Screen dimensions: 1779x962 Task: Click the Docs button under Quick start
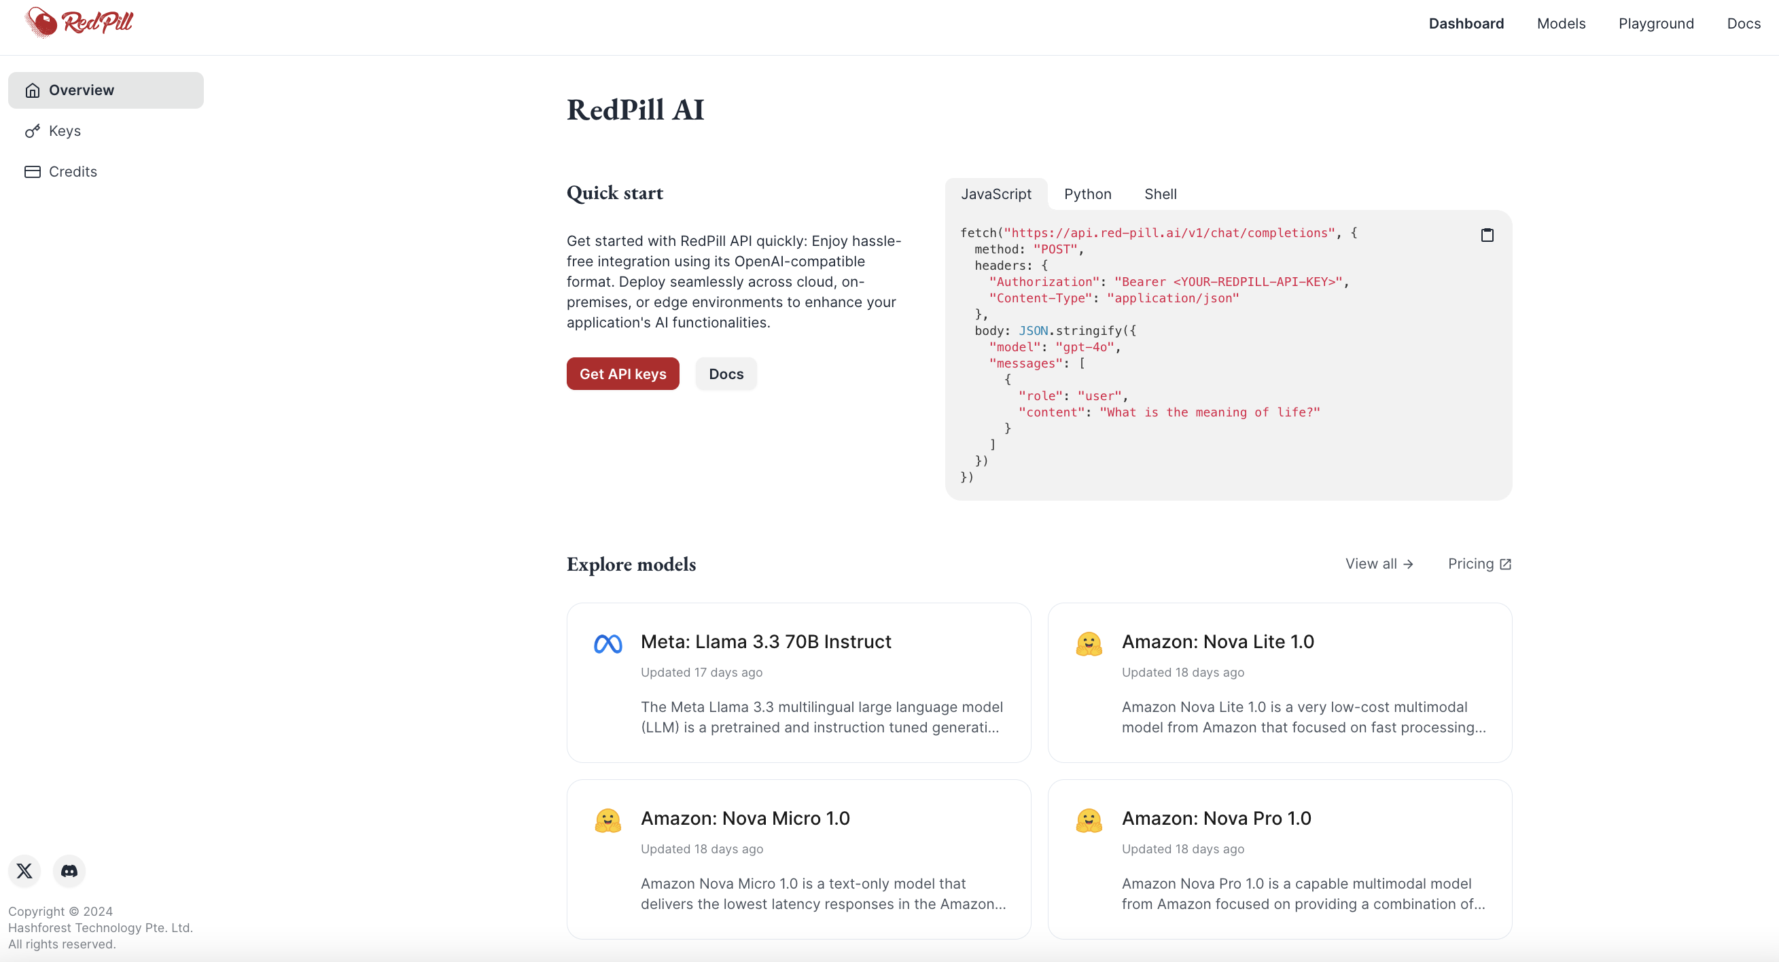click(726, 374)
